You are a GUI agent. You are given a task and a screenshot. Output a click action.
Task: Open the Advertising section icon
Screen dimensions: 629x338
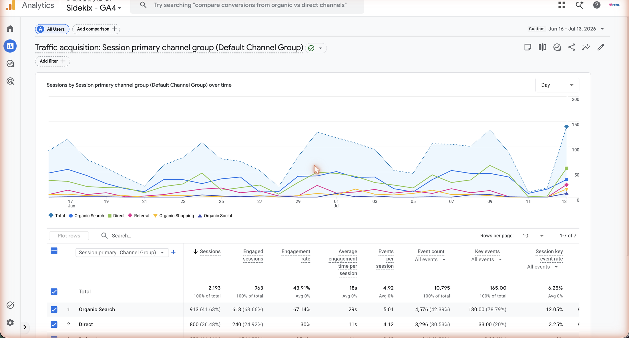10,81
